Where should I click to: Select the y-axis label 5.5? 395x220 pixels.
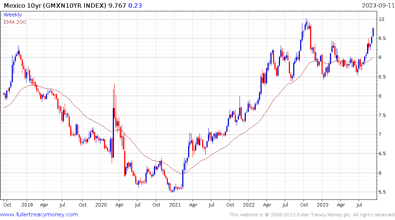pos(382,192)
